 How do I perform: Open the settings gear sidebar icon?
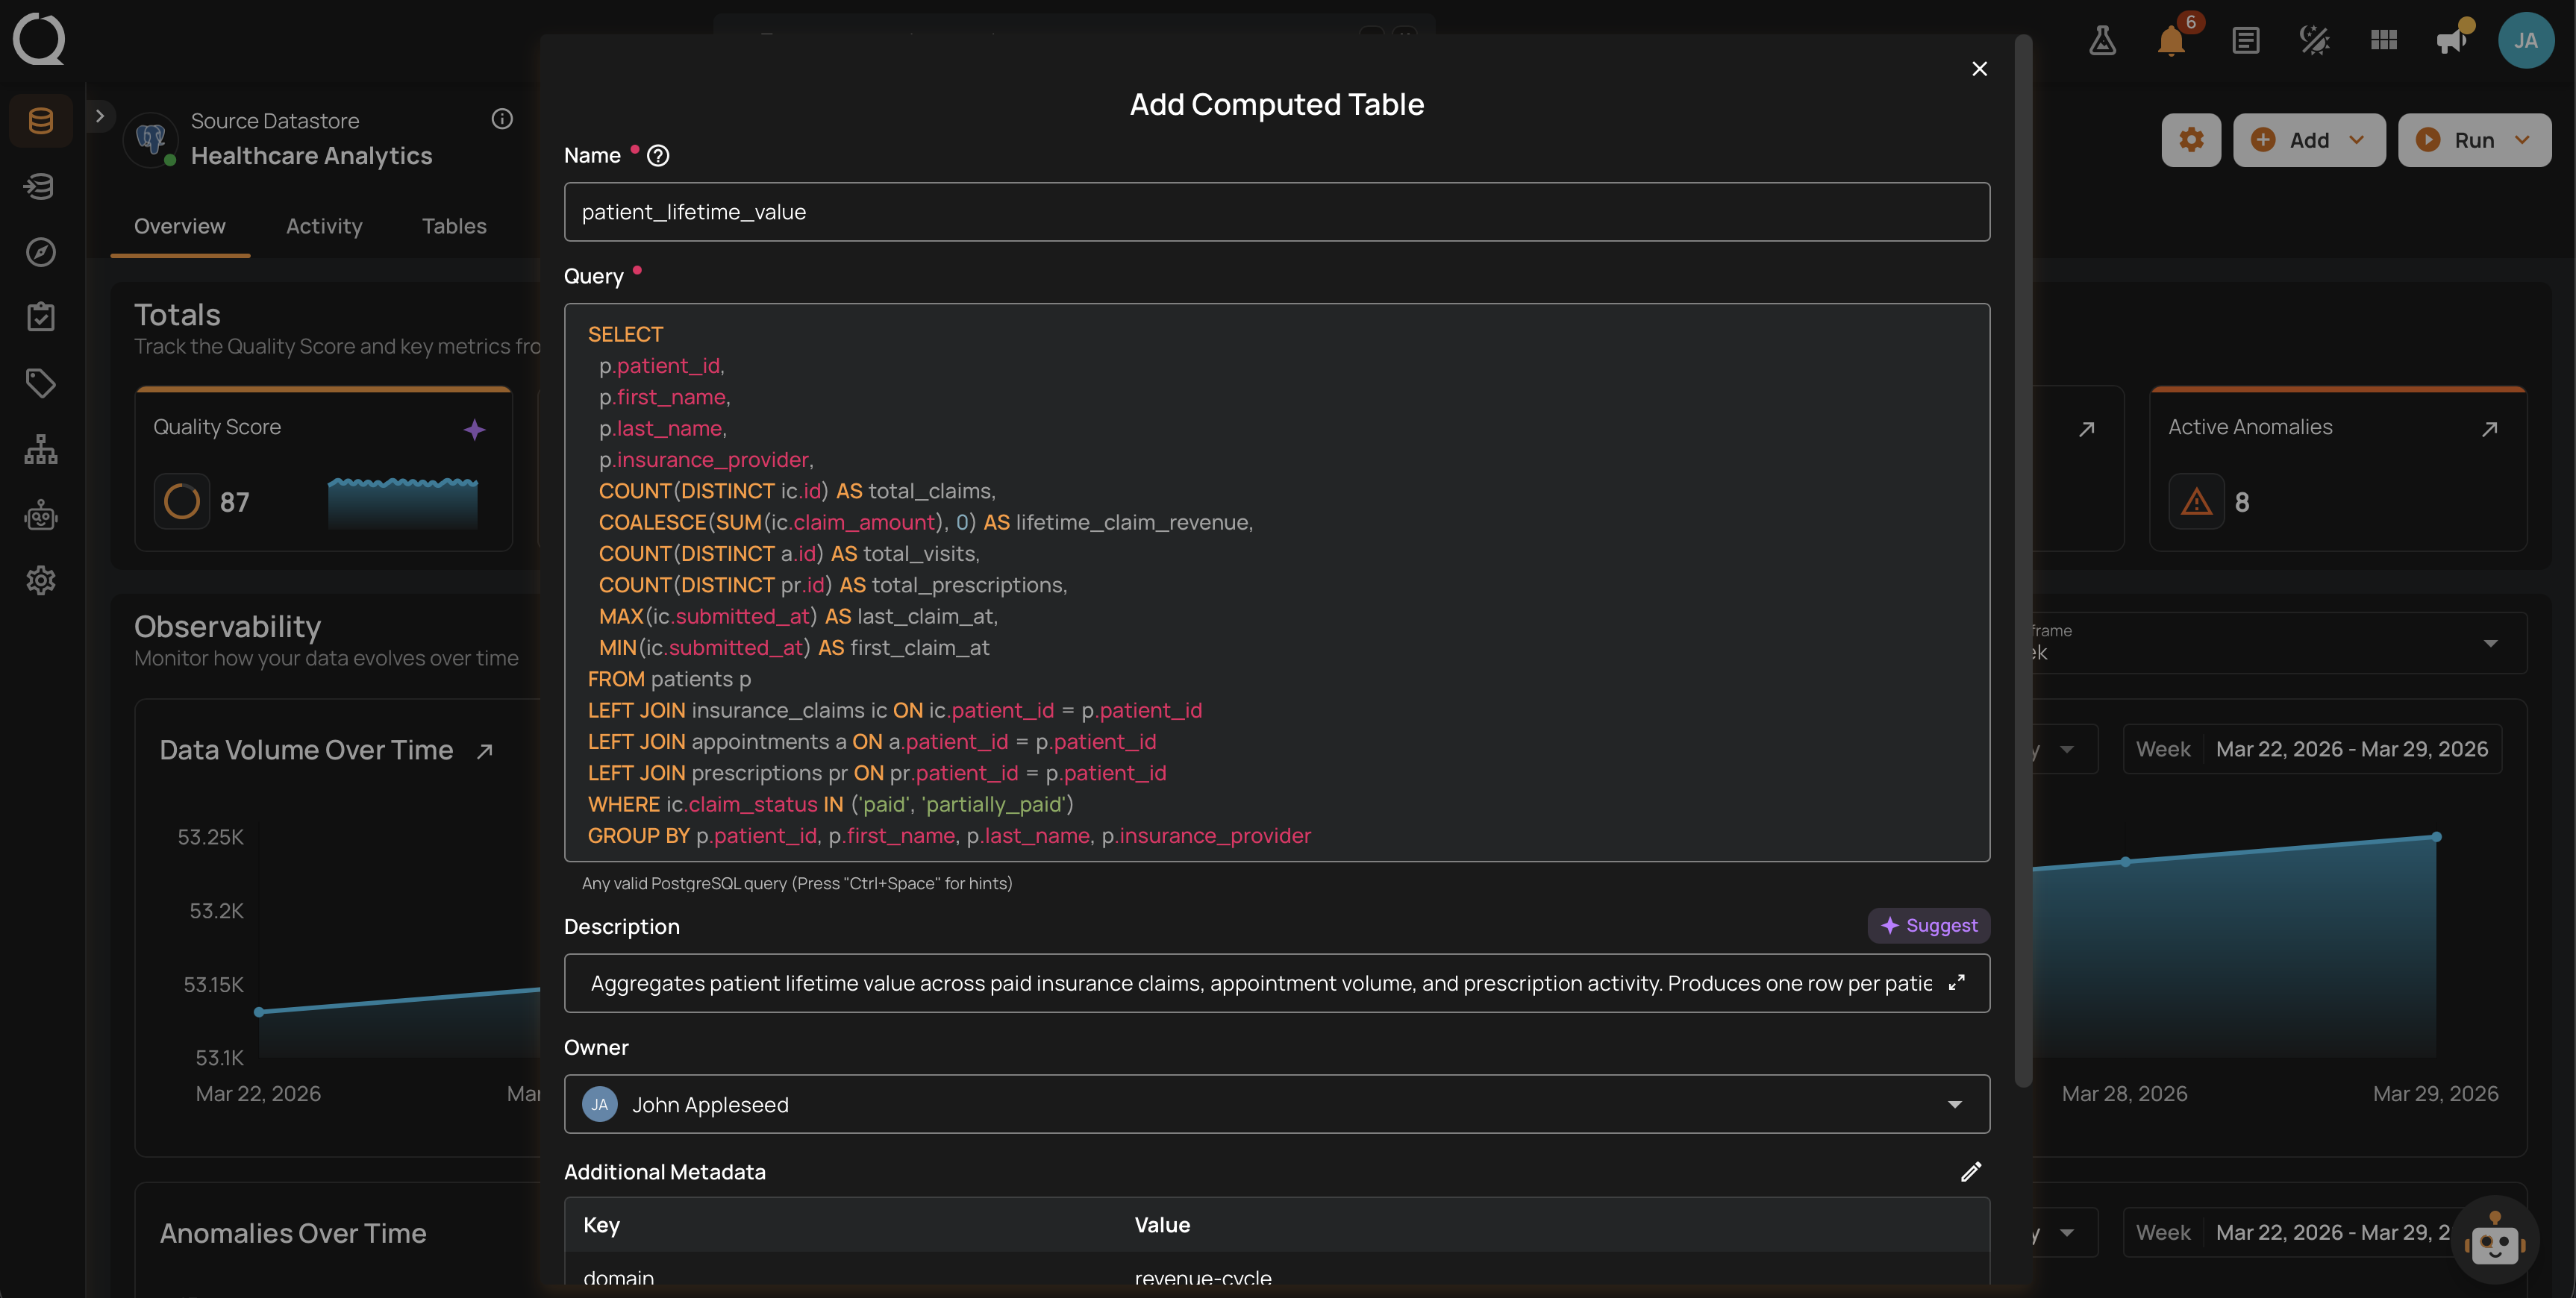[x=40, y=580]
